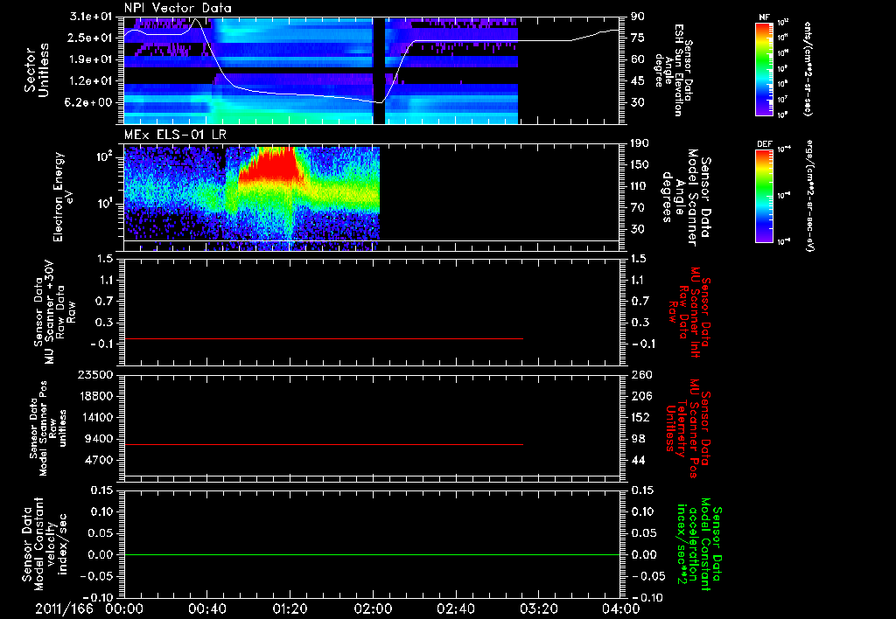Image resolution: width=896 pixels, height=619 pixels.
Task: Click the 190 scanner angle tick value
Action: pyautogui.click(x=640, y=143)
